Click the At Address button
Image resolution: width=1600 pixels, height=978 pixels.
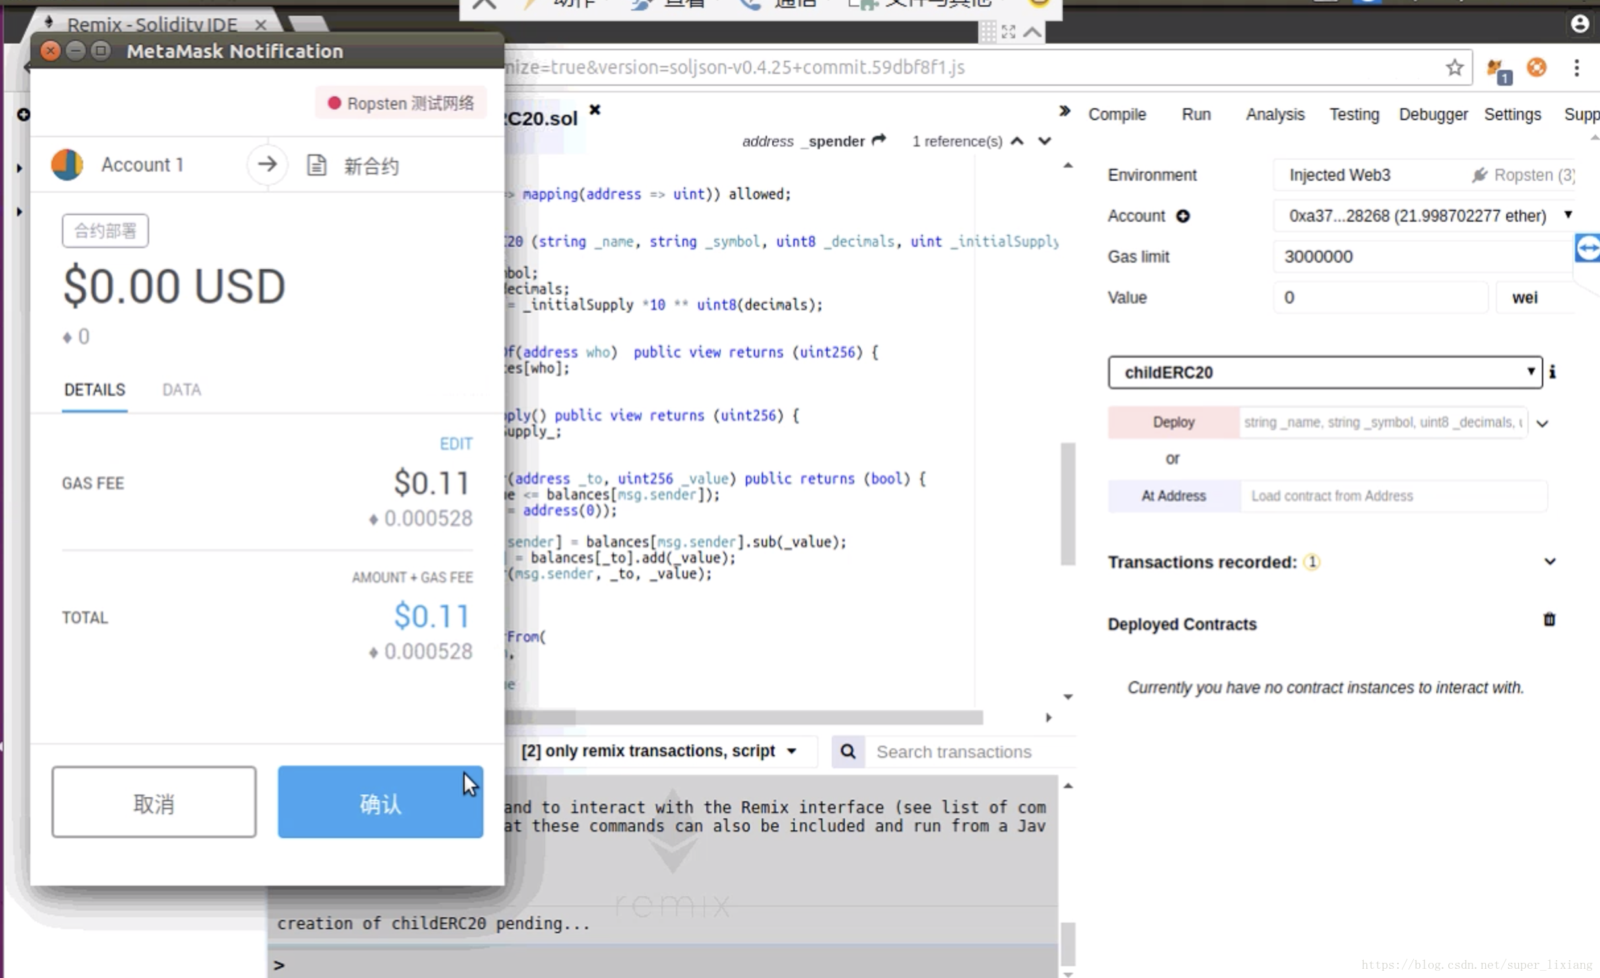pos(1174,496)
